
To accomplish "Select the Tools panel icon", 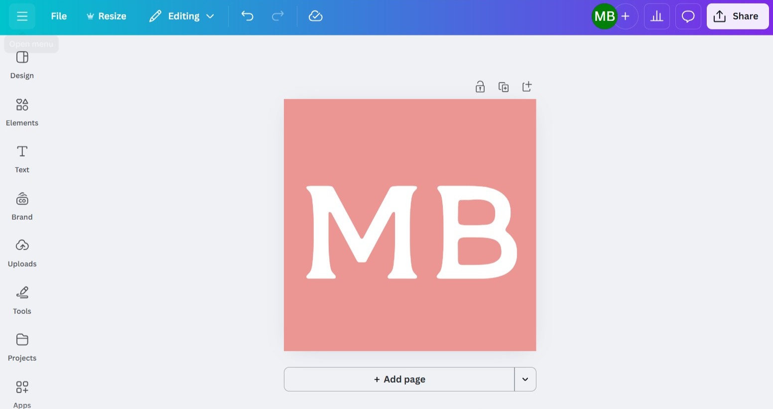I will 22,299.
